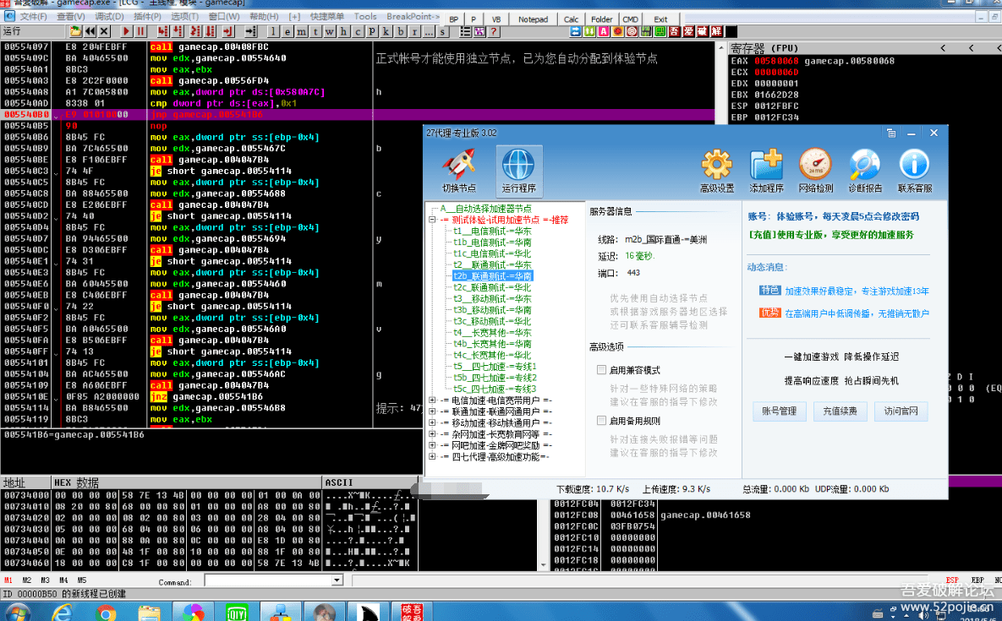This screenshot has height=621, width=1002.
Task: Enable the 启用兼容模式 checkbox
Action: [601, 369]
